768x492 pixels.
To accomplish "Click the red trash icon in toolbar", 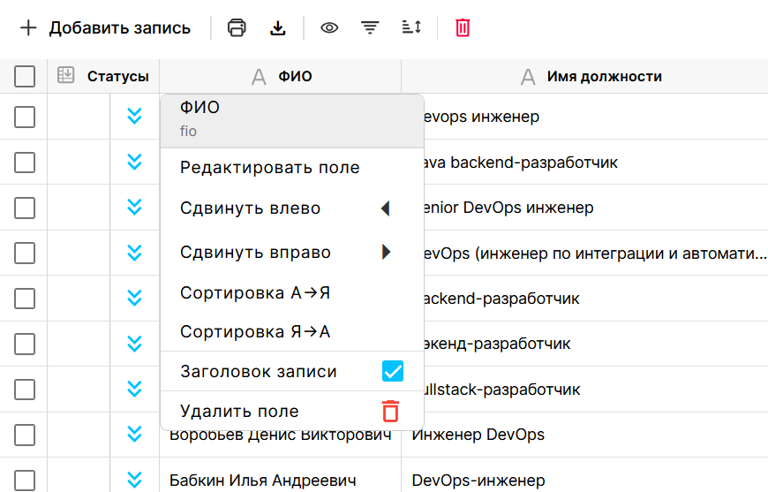I will coord(463,27).
